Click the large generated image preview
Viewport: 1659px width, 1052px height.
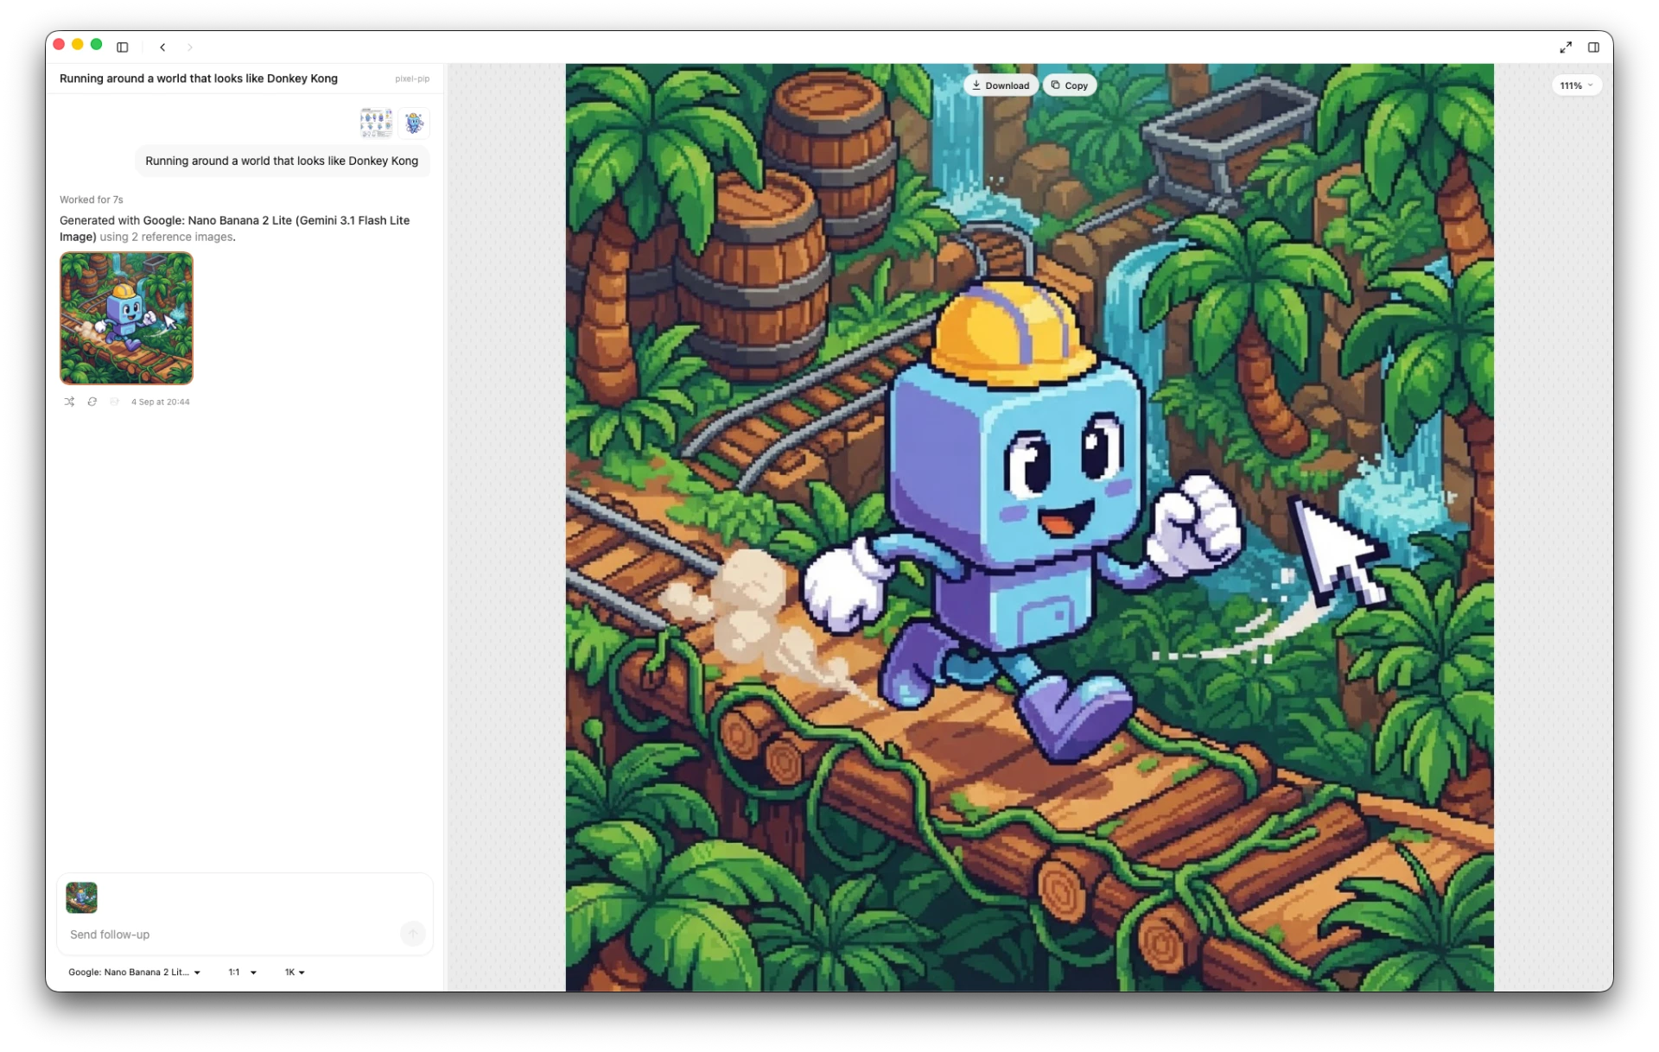[x=1030, y=527]
